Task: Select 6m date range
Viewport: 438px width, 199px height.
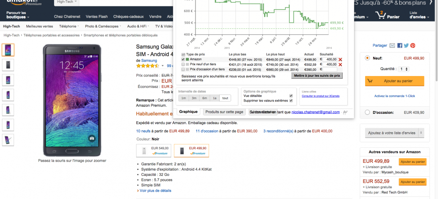Action: coord(205,98)
